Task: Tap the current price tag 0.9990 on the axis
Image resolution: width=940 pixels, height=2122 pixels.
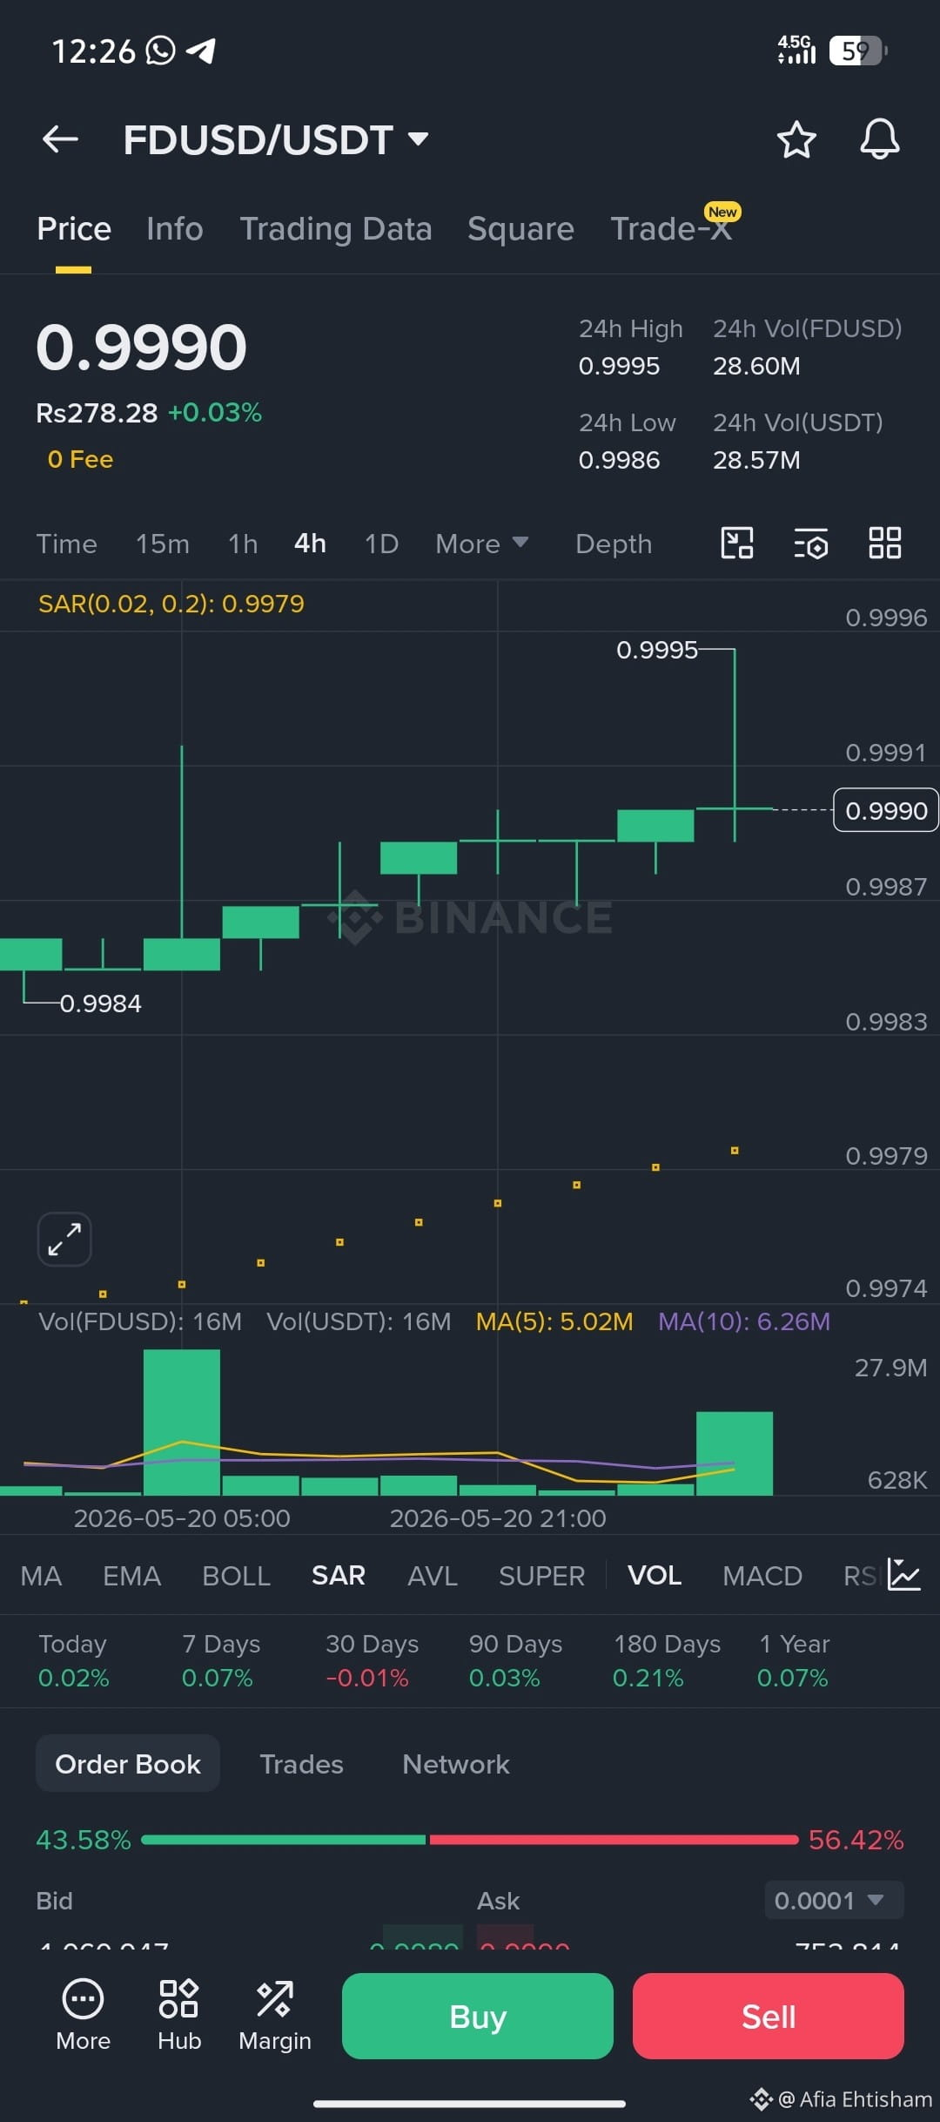Action: pyautogui.click(x=886, y=810)
